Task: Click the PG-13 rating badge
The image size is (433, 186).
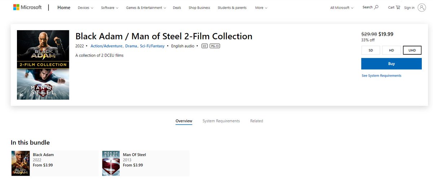Action: (215, 46)
